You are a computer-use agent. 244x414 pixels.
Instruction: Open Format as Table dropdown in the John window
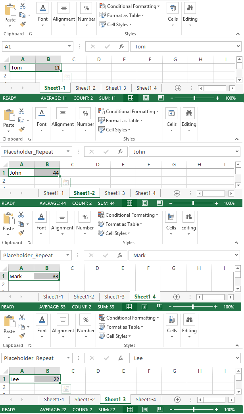[141, 121]
